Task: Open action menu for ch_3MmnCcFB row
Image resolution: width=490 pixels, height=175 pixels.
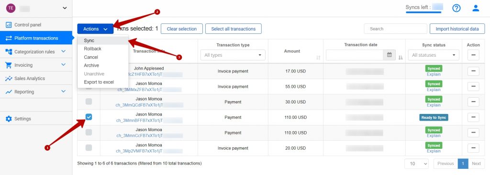Action: [x=473, y=133]
